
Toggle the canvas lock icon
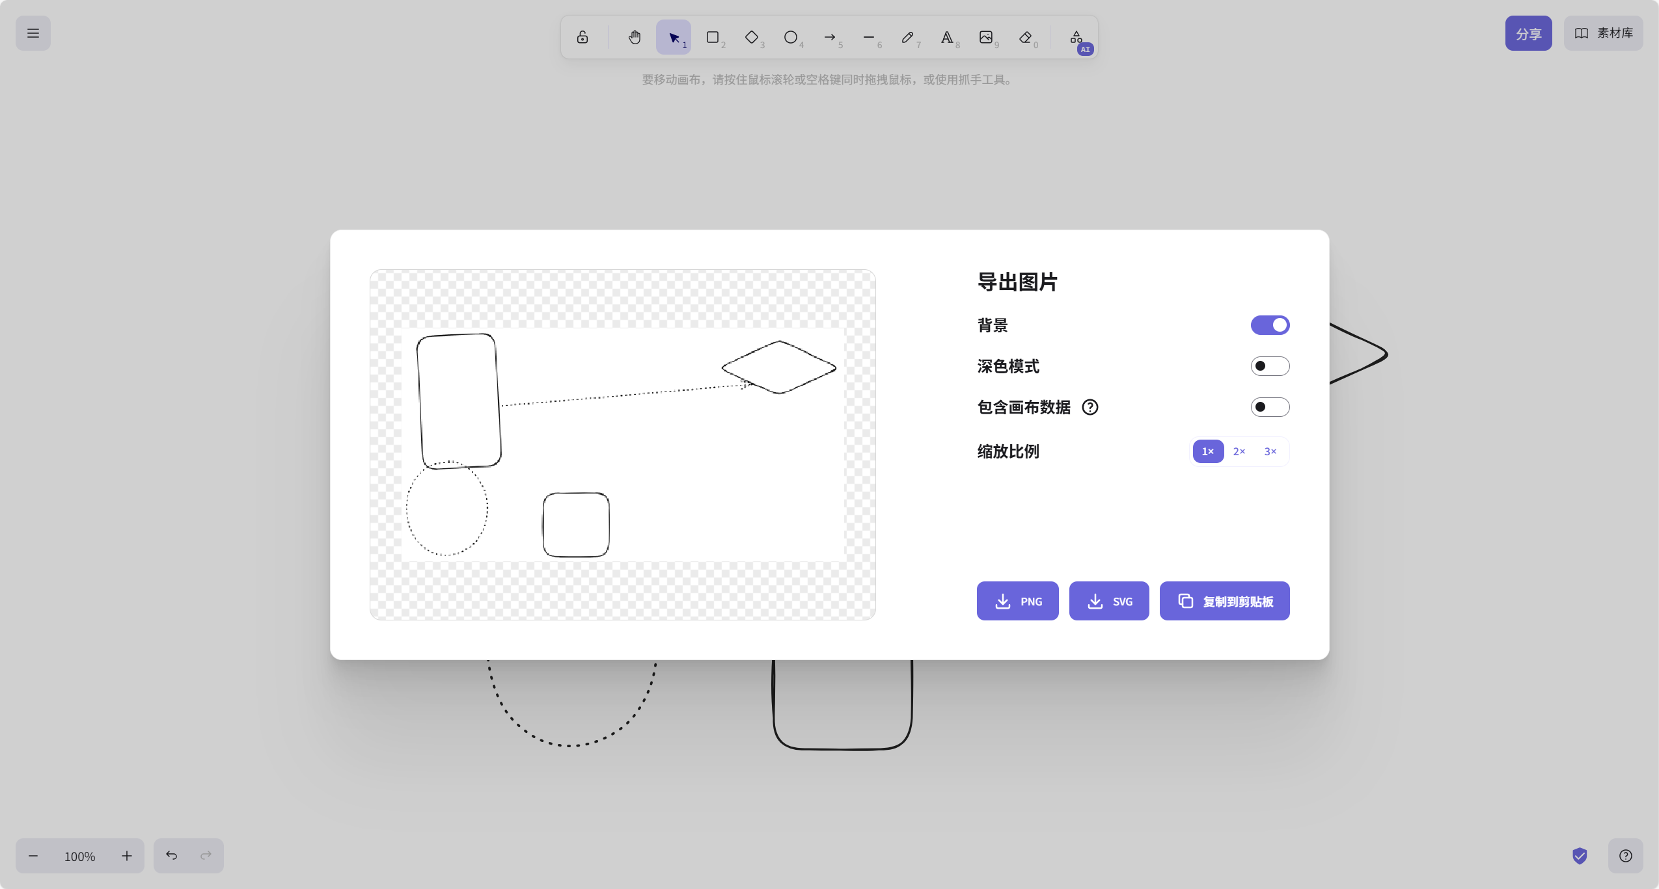583,37
